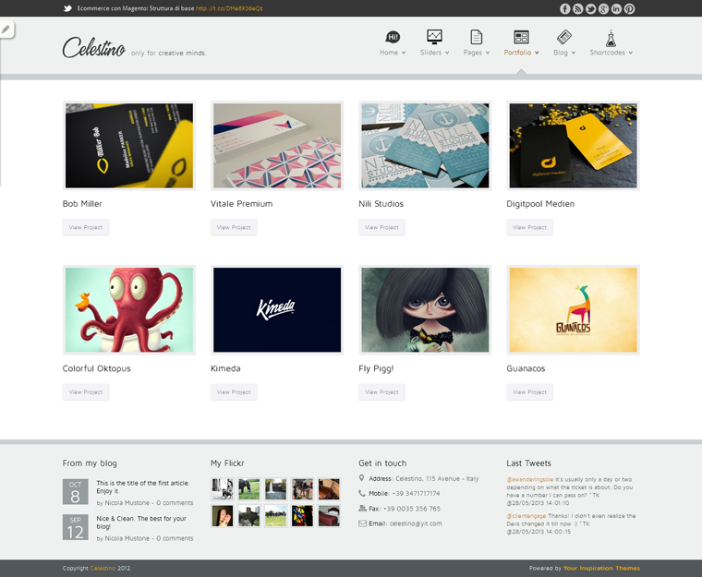Click the Pinterest social icon
Image resolution: width=702 pixels, height=577 pixels.
coord(629,9)
